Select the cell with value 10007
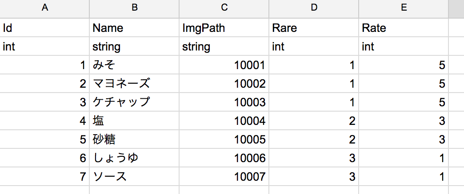Viewport: 464px width, 194px height. (224, 177)
